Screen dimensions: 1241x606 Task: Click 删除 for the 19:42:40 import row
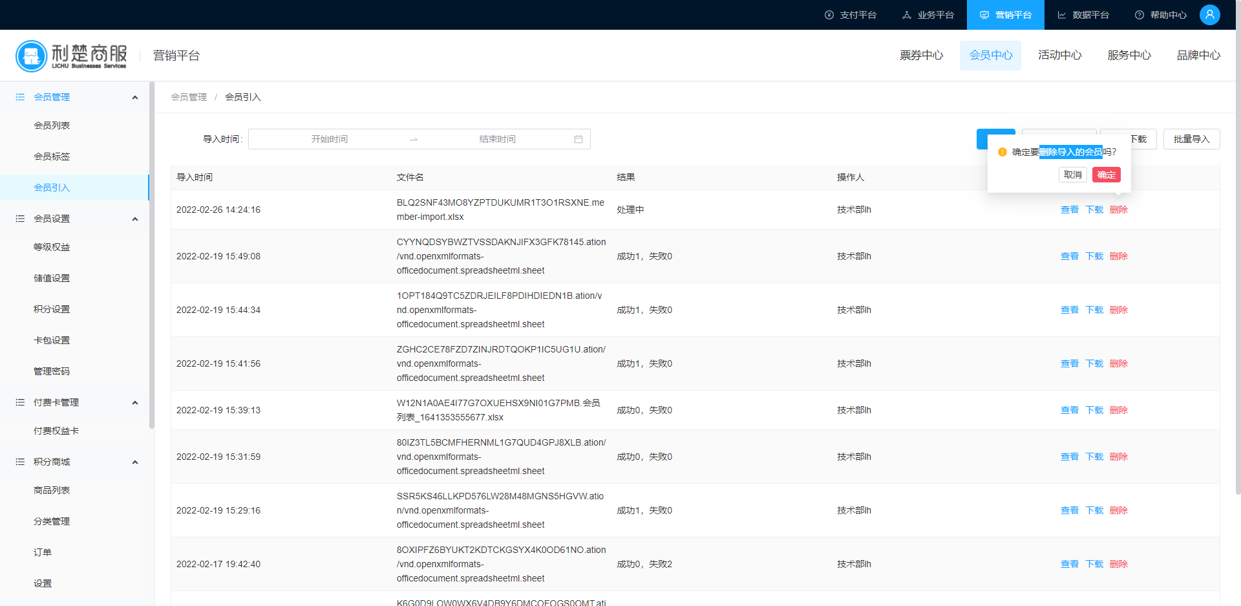tap(1119, 564)
